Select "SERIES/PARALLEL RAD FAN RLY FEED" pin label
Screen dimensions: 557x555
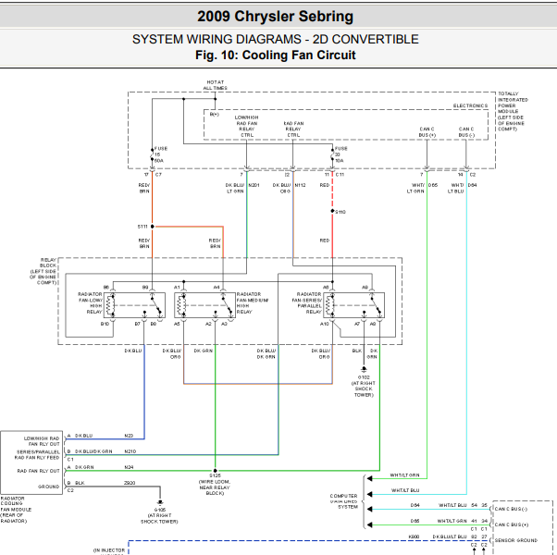pyautogui.click(x=37, y=455)
